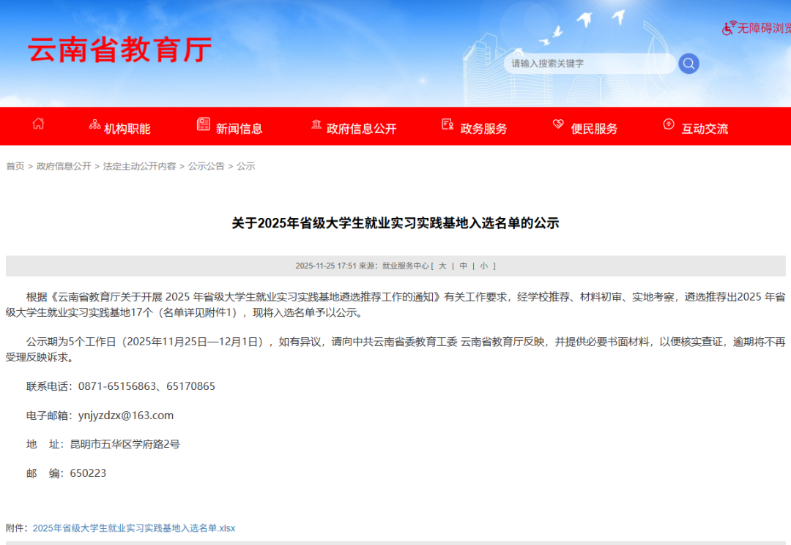
Task: Open the 互动交流 menu item
Action: [x=705, y=129]
